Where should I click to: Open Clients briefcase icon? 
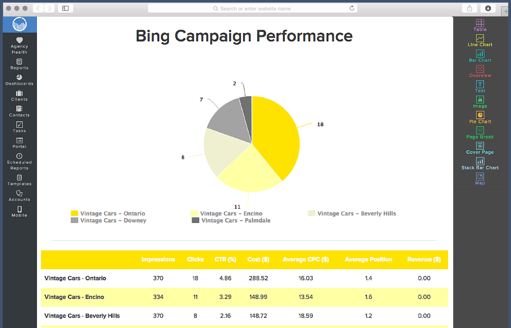20,93
